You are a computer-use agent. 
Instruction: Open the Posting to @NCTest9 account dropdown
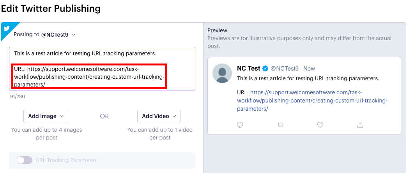tap(44, 35)
